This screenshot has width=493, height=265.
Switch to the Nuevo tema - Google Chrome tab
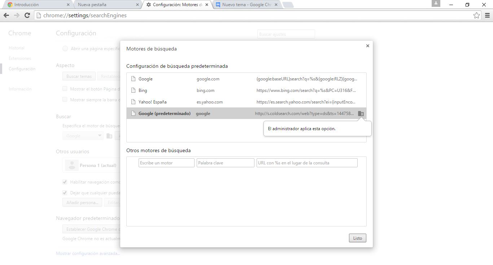tap(247, 5)
